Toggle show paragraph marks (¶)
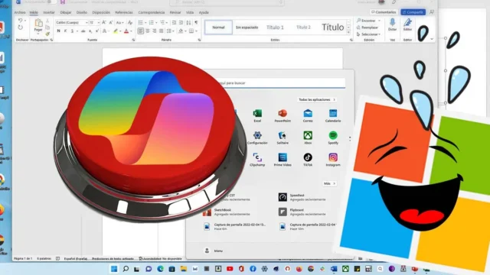This screenshot has width=490, height=275. [x=196, y=22]
